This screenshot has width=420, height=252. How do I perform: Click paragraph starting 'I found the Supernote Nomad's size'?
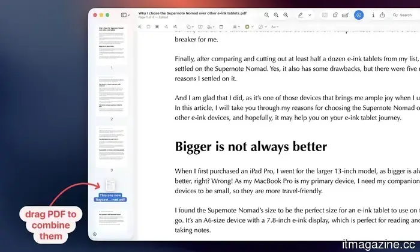(298, 220)
